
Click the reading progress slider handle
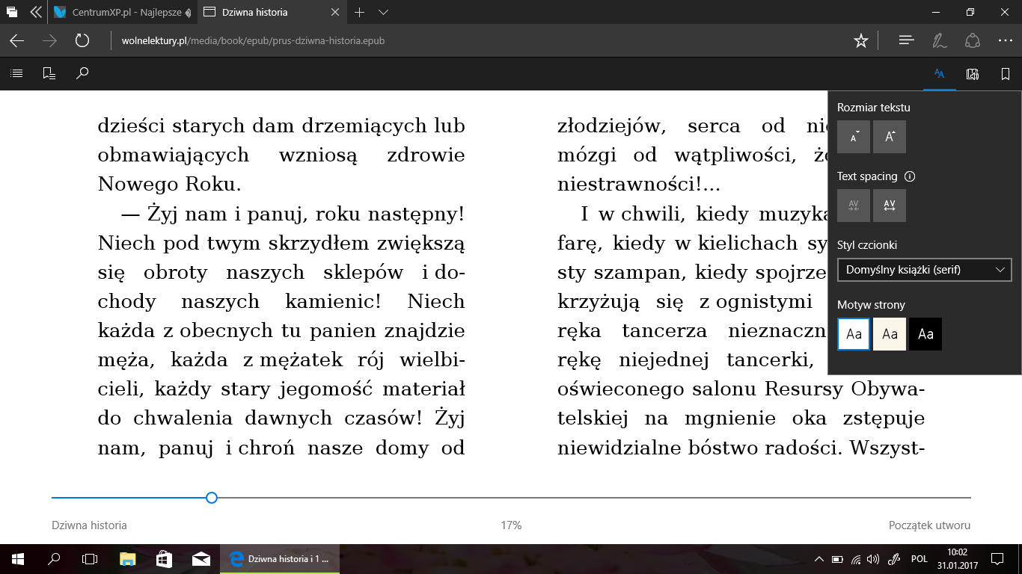212,498
